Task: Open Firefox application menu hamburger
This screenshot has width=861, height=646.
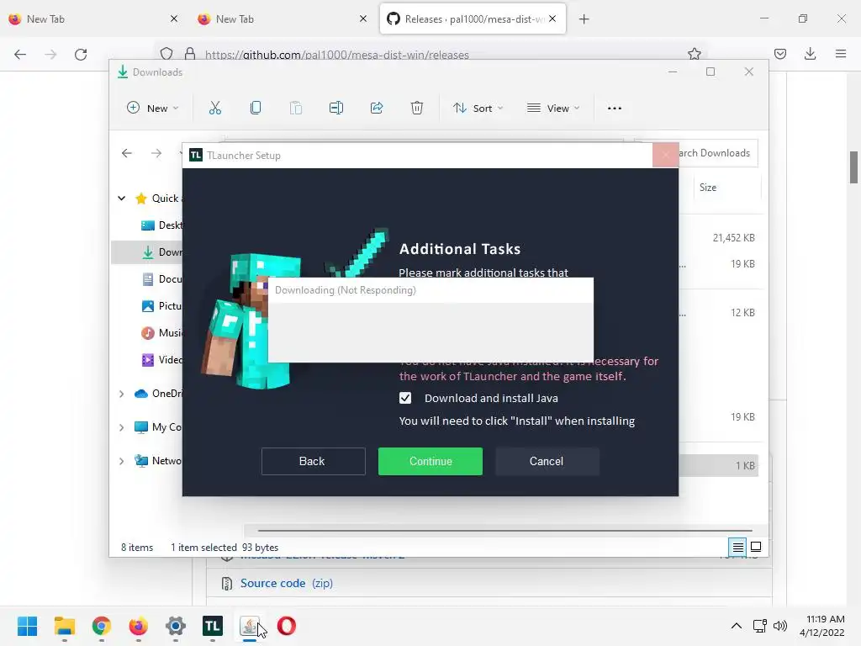Action: click(x=841, y=54)
